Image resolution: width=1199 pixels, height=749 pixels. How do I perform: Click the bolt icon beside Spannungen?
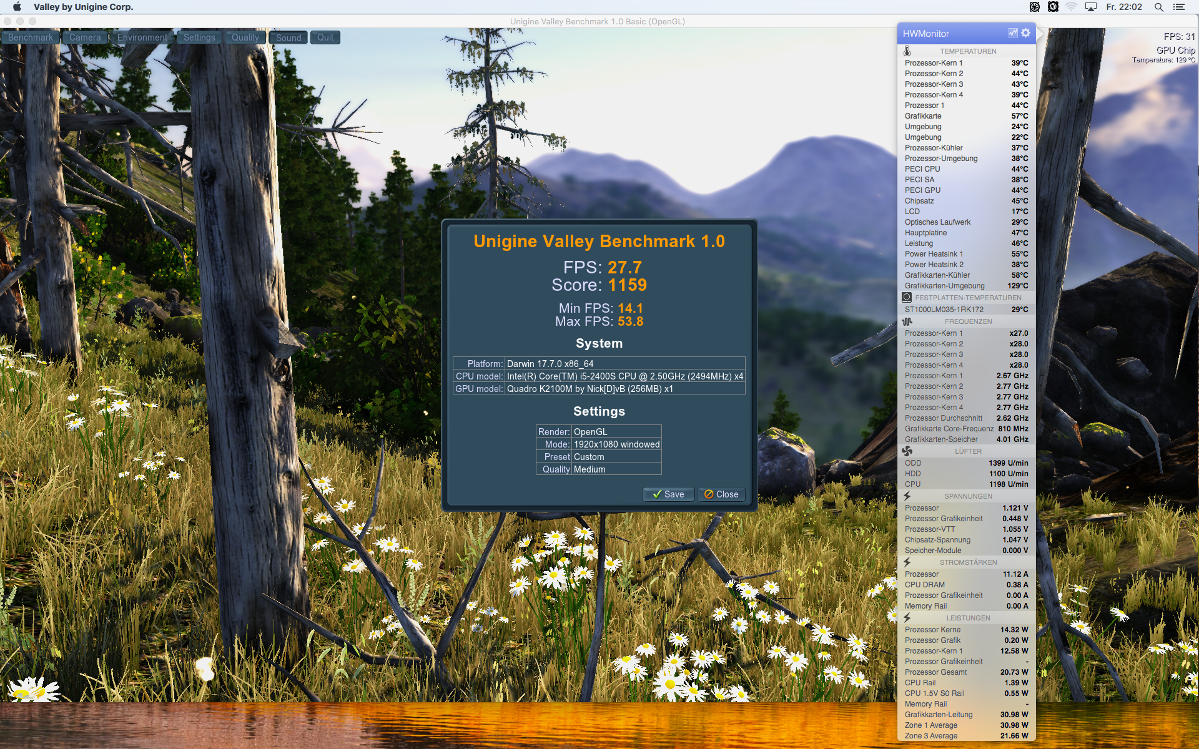pyautogui.click(x=907, y=496)
